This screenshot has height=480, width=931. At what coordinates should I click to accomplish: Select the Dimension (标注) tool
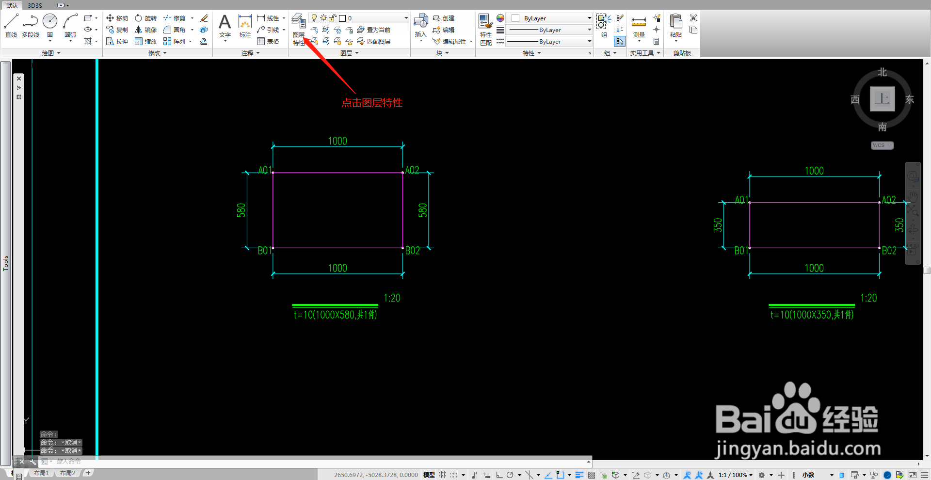click(x=245, y=25)
